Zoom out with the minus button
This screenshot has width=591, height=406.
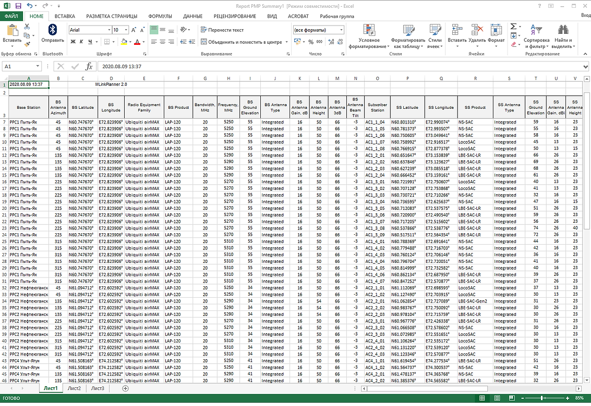click(x=522, y=398)
